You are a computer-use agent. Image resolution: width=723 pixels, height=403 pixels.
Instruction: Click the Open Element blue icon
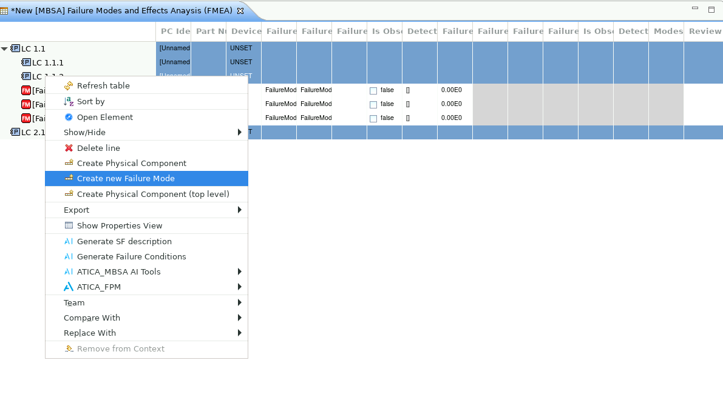point(69,117)
